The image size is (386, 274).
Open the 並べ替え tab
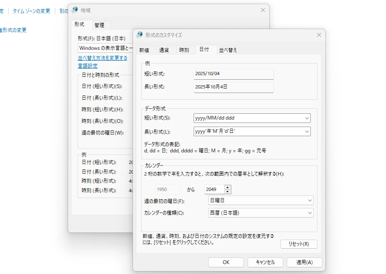pos(228,50)
